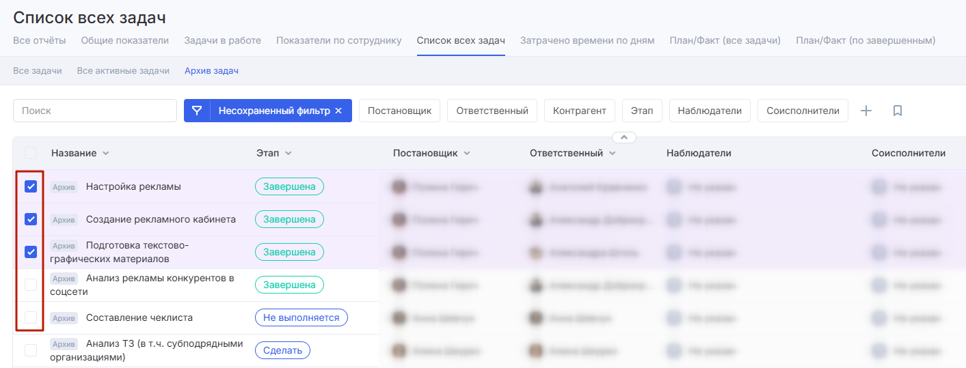
Task: Click the Наблюдатели filter button
Action: 710,111
